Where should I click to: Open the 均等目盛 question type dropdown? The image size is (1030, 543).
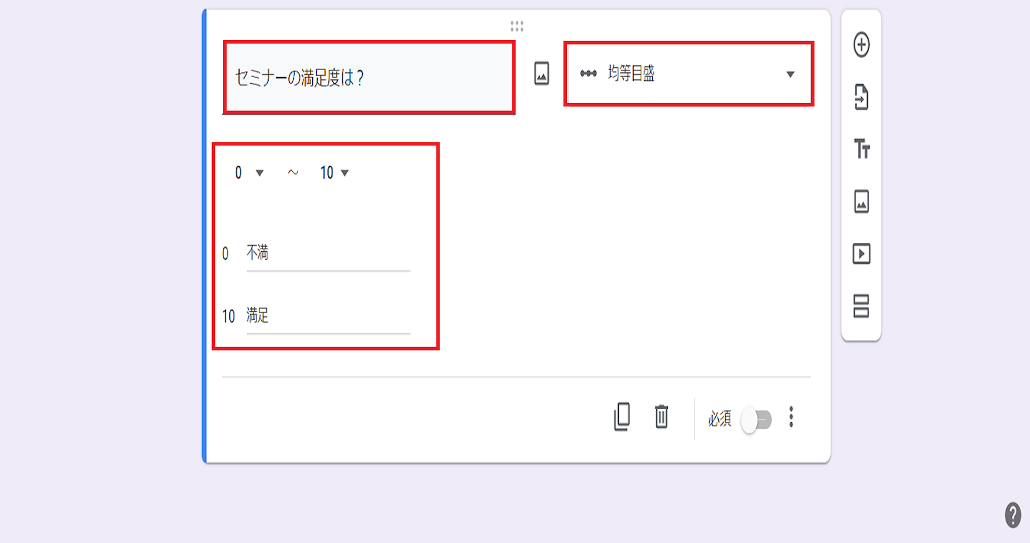pyautogui.click(x=689, y=74)
